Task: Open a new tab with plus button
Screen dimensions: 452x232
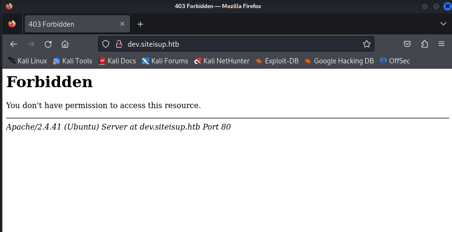Action: click(x=140, y=24)
